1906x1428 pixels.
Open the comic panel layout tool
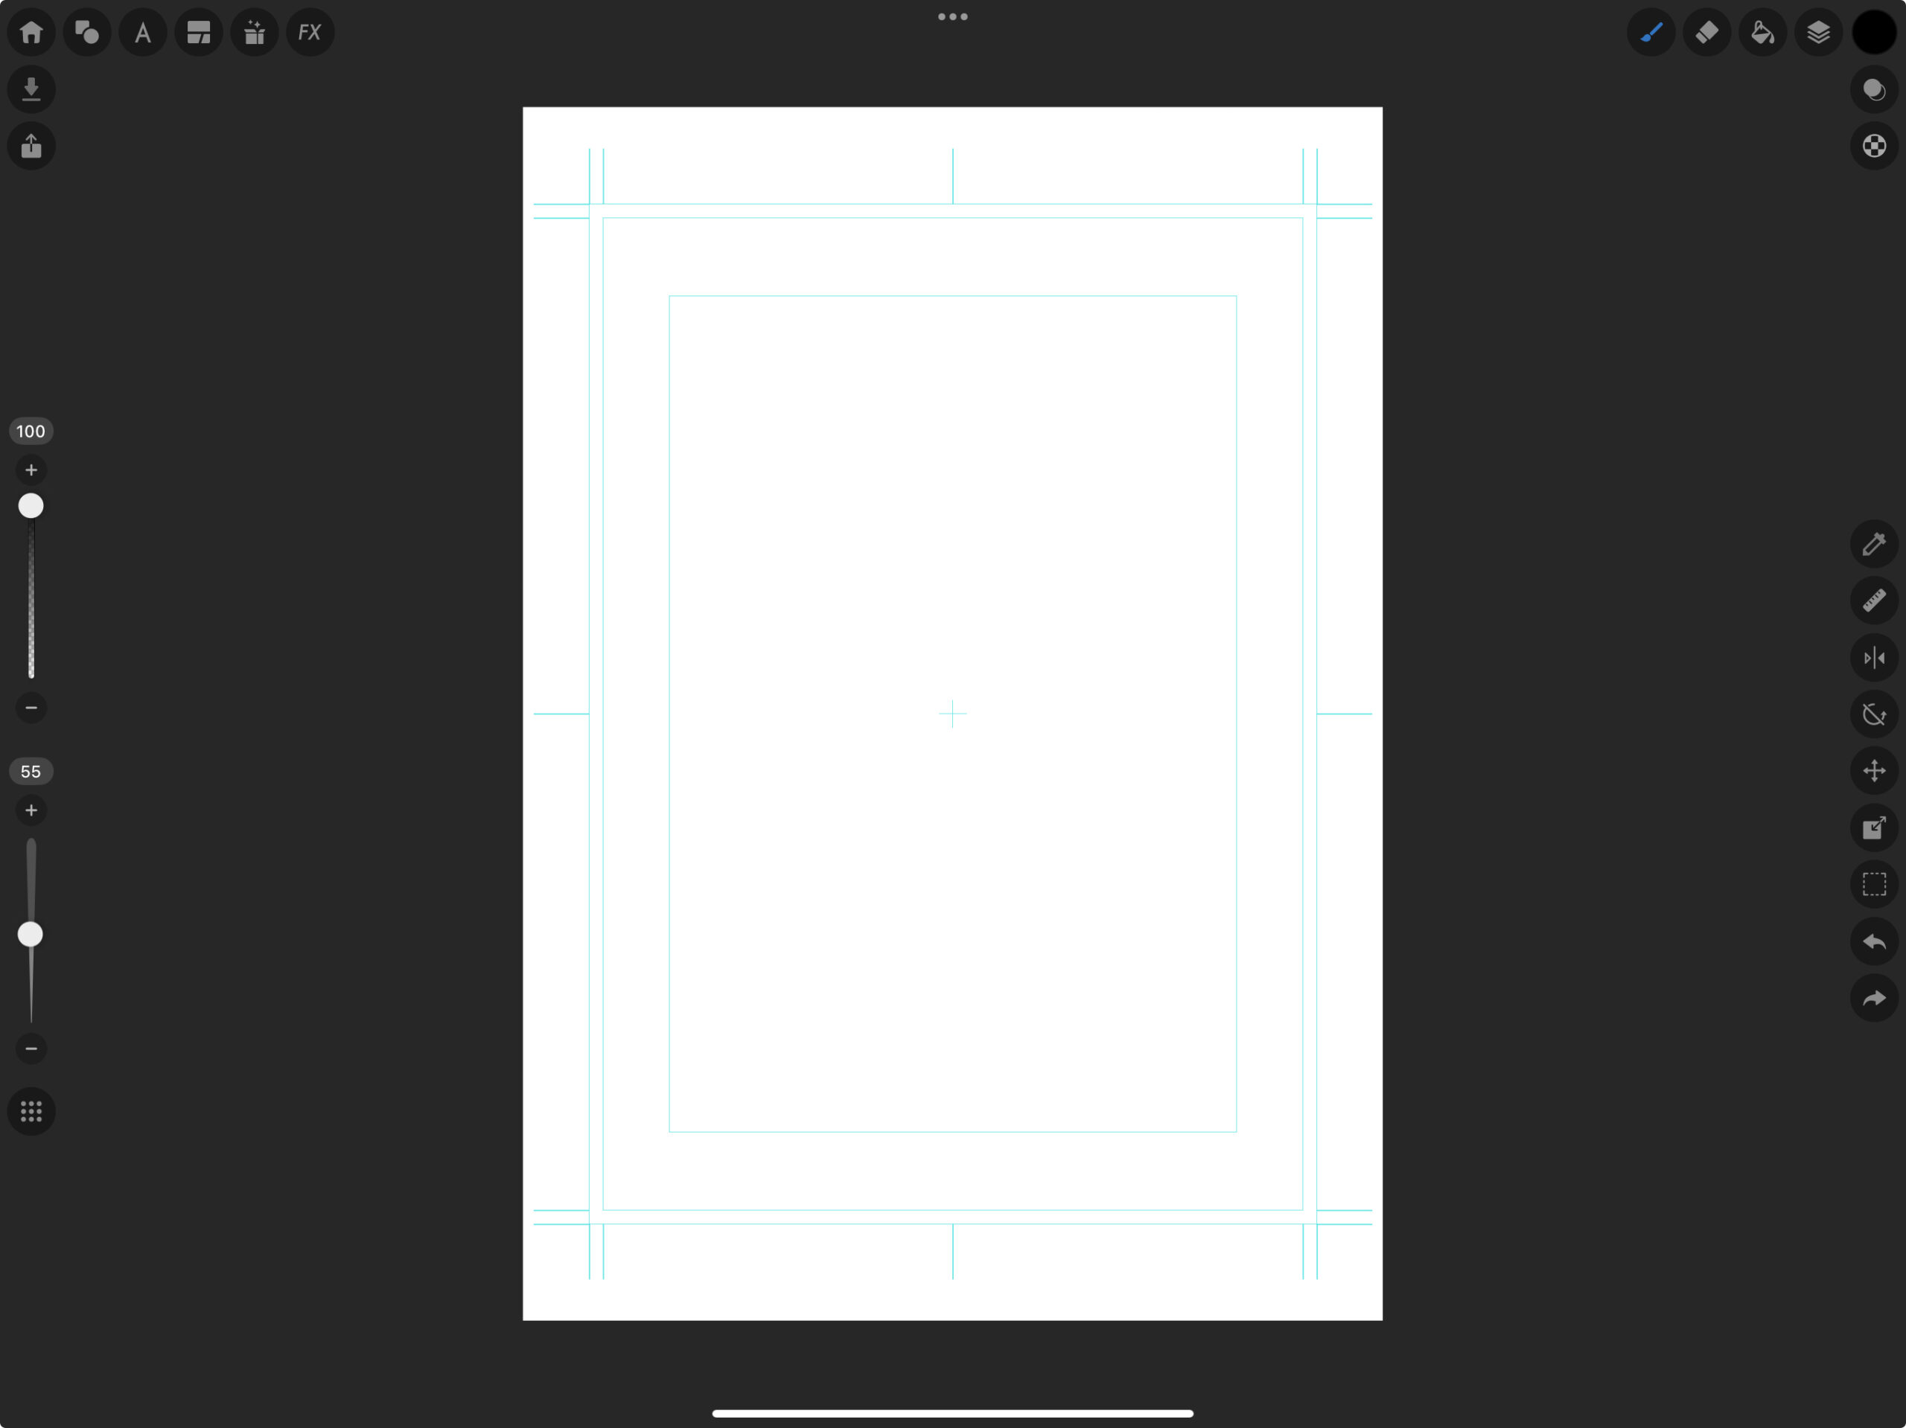(198, 33)
